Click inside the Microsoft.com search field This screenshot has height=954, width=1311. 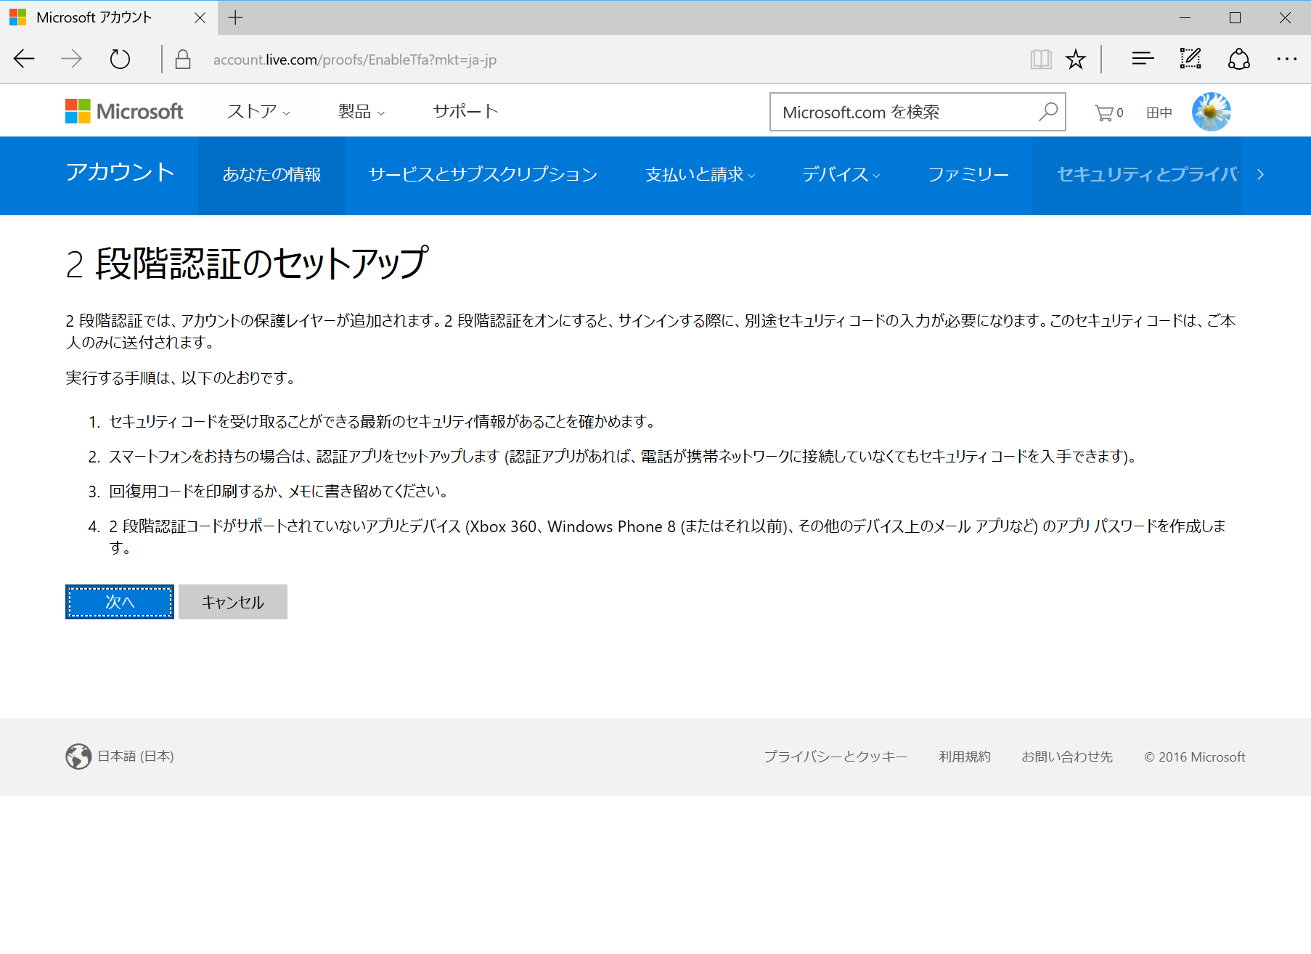click(x=900, y=112)
